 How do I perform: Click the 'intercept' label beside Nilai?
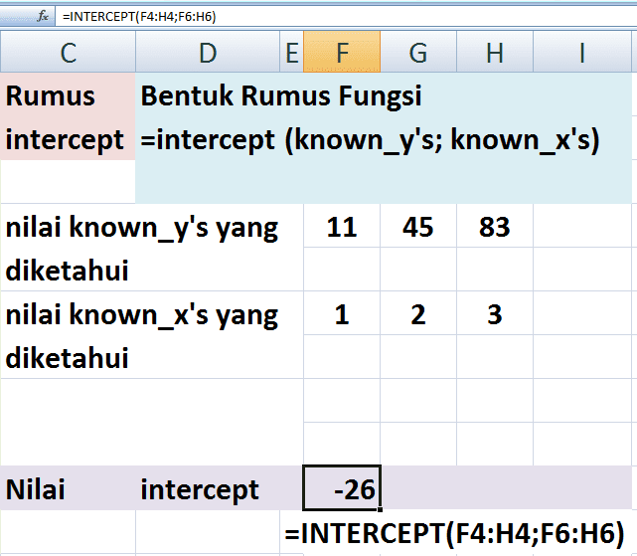click(x=200, y=489)
